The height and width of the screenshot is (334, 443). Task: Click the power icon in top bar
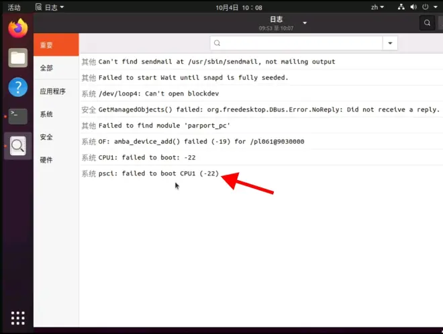click(425, 7)
